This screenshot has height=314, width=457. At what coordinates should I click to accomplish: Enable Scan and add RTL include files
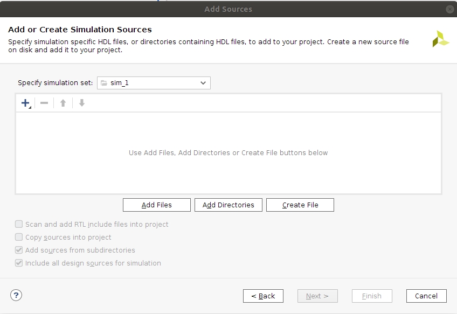coord(19,224)
